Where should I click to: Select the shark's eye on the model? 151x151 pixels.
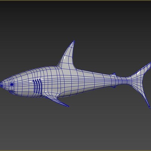(x=12, y=85)
